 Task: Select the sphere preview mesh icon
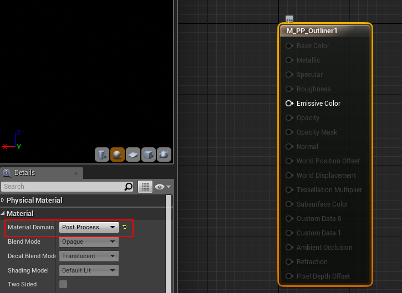tap(118, 155)
